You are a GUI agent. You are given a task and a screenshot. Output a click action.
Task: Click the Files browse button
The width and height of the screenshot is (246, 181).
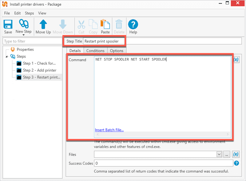click(x=227, y=154)
